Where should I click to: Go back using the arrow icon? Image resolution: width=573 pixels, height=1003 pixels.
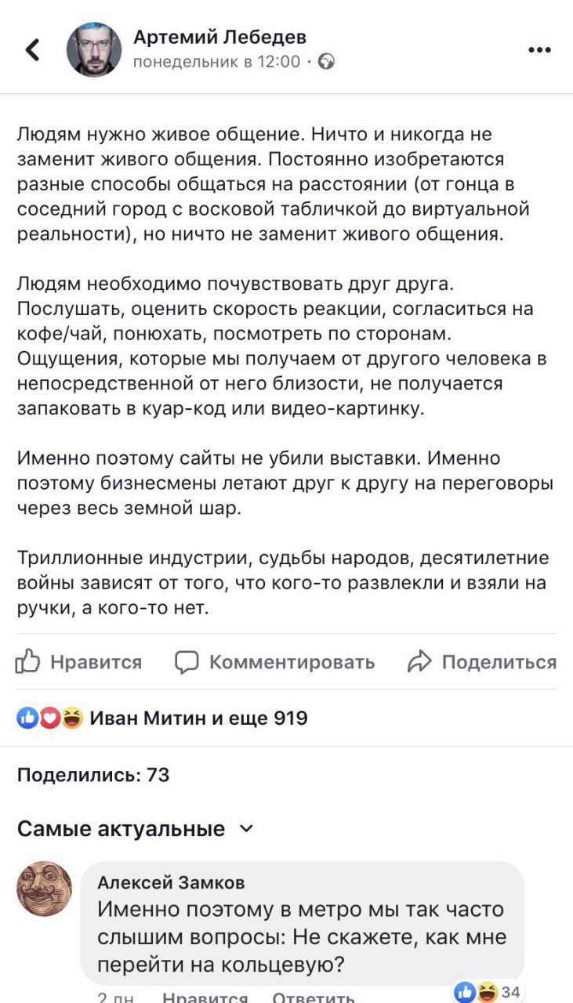33,49
